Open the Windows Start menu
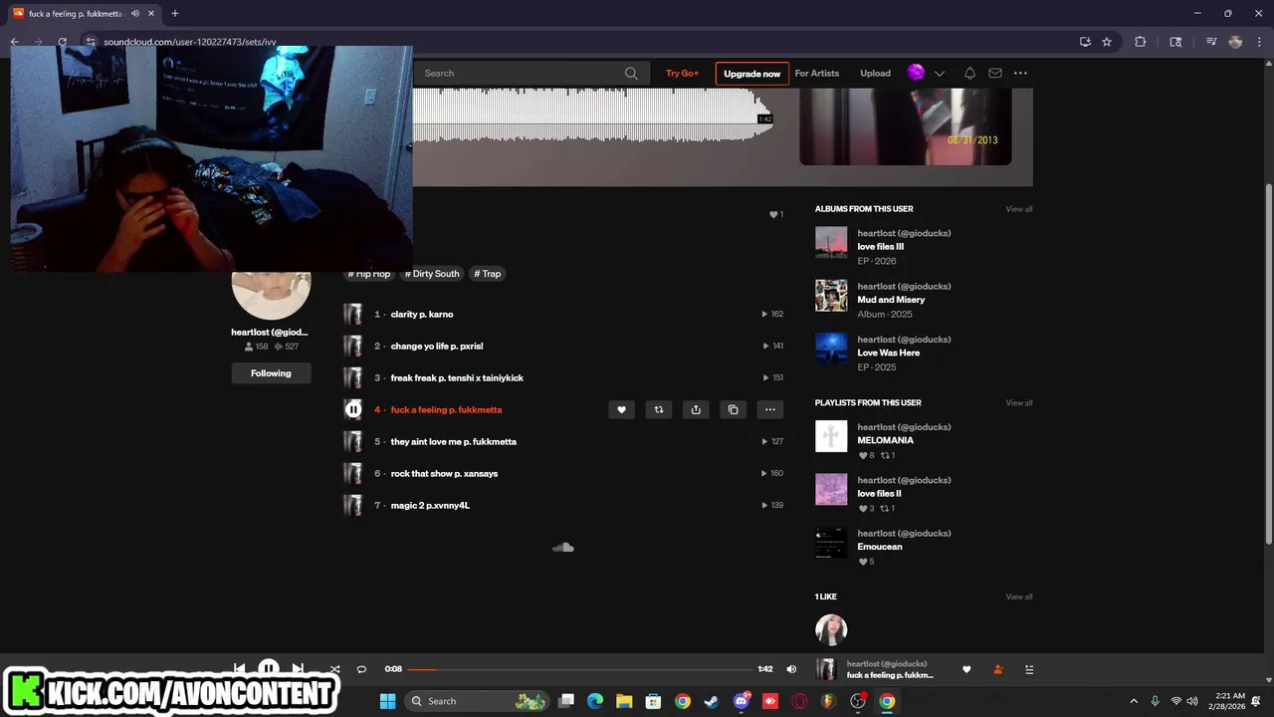Viewport: 1274px width, 717px height. 388,701
